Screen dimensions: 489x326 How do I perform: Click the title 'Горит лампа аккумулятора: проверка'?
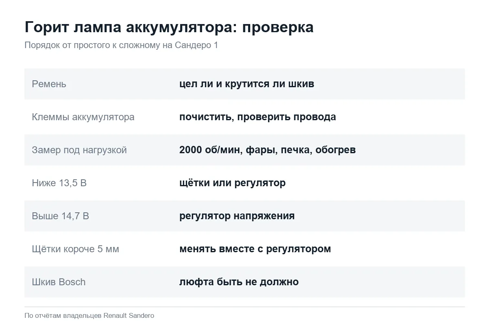pyautogui.click(x=169, y=27)
